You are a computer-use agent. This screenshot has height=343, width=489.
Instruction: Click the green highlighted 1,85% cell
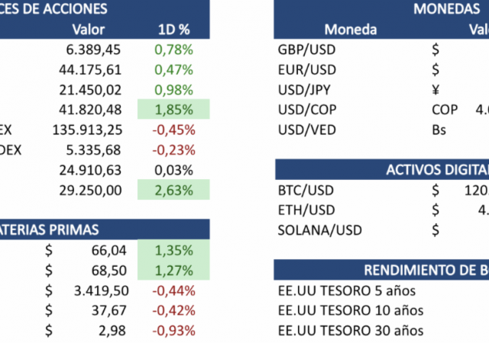point(173,110)
